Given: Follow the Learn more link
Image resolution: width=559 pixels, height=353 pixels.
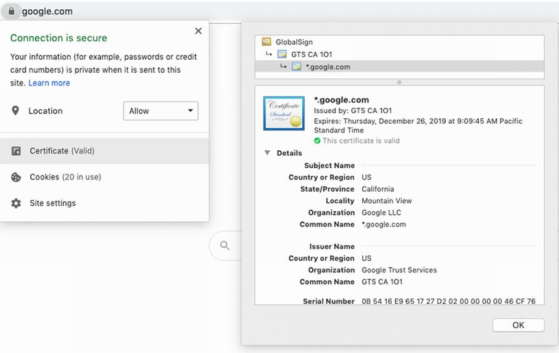Looking at the screenshot, I should pos(49,83).
